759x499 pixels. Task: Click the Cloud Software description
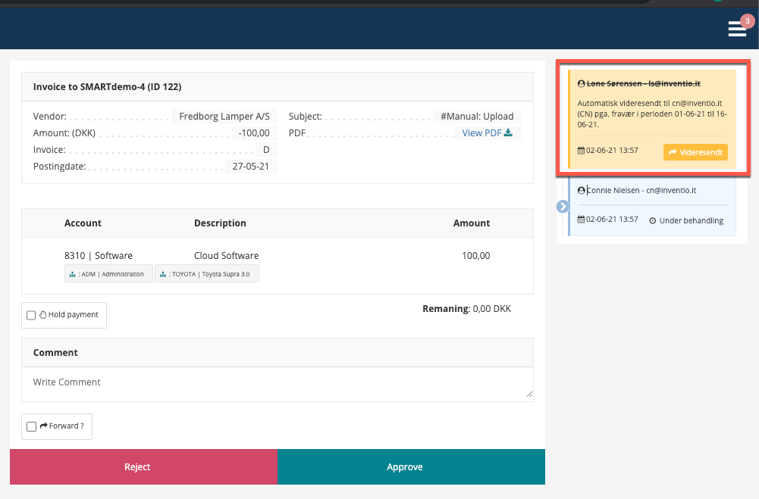click(x=227, y=256)
